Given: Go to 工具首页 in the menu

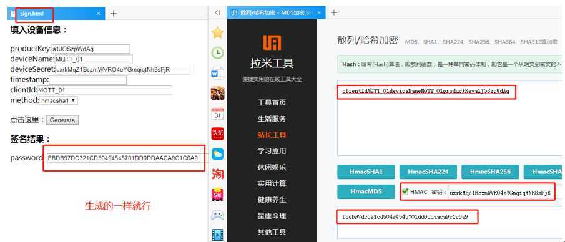Looking at the screenshot, I should pyautogui.click(x=272, y=103).
